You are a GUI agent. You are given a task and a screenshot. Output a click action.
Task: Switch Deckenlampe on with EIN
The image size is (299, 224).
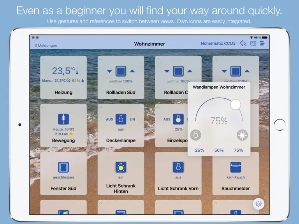click(132, 119)
